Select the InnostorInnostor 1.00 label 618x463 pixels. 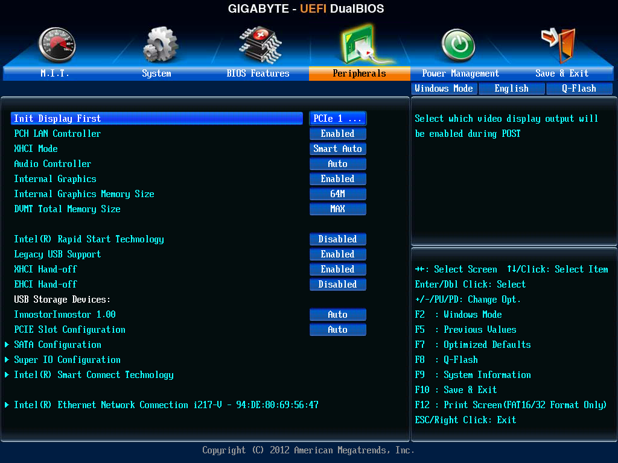[65, 315]
